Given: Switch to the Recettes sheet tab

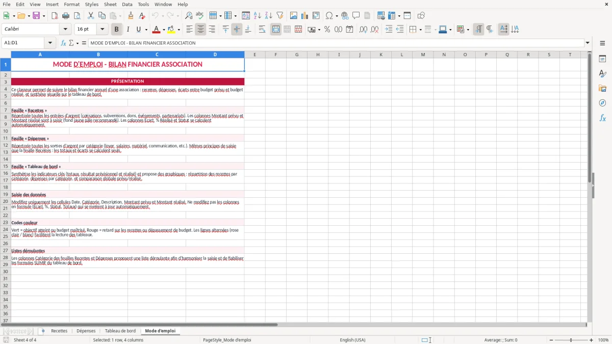Looking at the screenshot, I should point(59,331).
